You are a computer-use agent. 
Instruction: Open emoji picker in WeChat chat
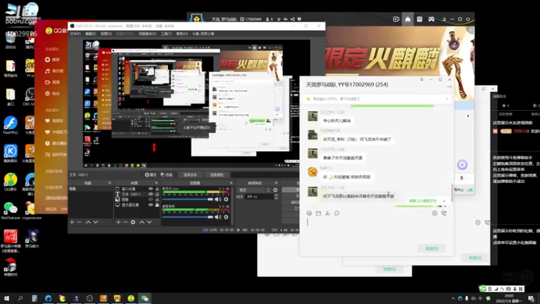point(309,213)
